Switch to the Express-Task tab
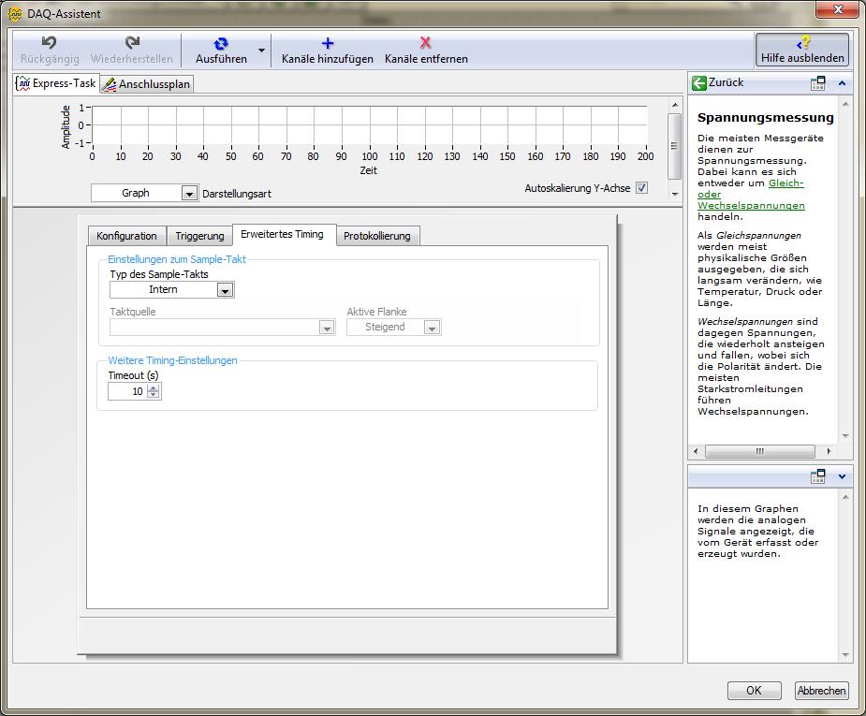866x716 pixels. [56, 83]
